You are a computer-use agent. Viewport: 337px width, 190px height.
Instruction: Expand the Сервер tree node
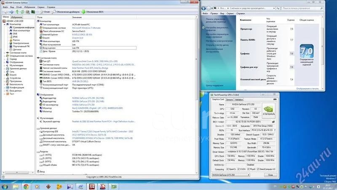[x=4, y=59]
